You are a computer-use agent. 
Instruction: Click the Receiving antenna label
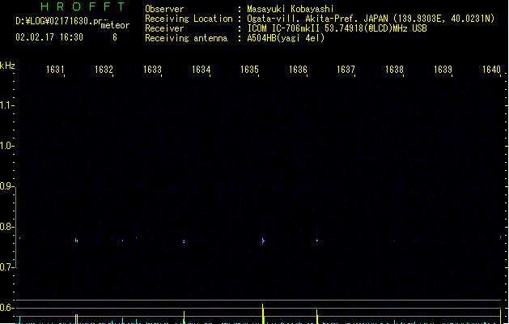(x=186, y=38)
